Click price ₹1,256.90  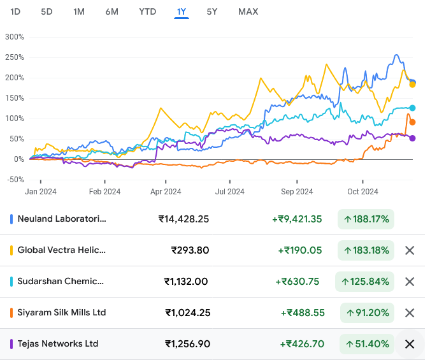click(187, 344)
